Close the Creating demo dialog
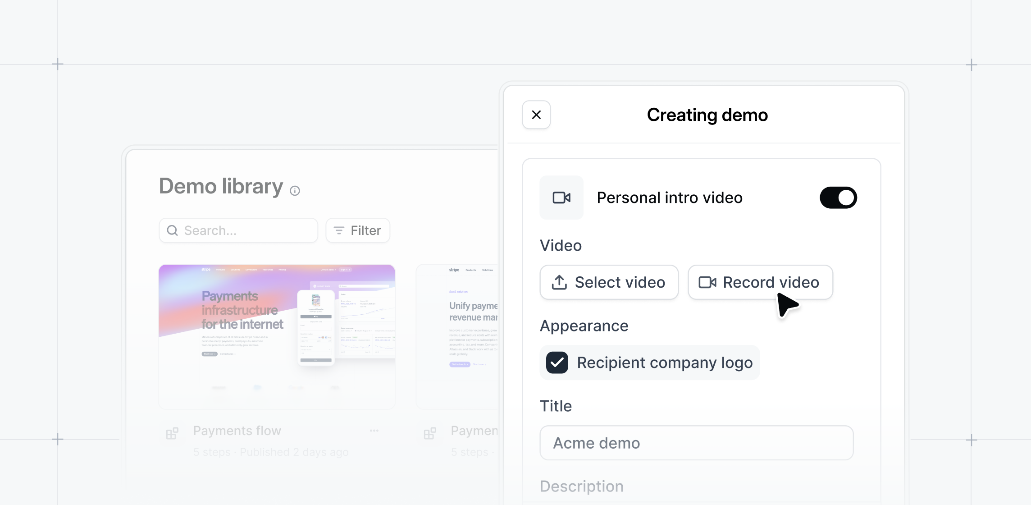 click(536, 115)
